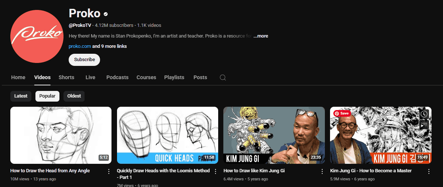This screenshot has width=443, height=187.
Task: Play the How to Draw the Head thumbnail
Action: (61, 135)
